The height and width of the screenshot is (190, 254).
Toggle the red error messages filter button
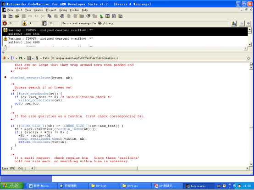5,23
